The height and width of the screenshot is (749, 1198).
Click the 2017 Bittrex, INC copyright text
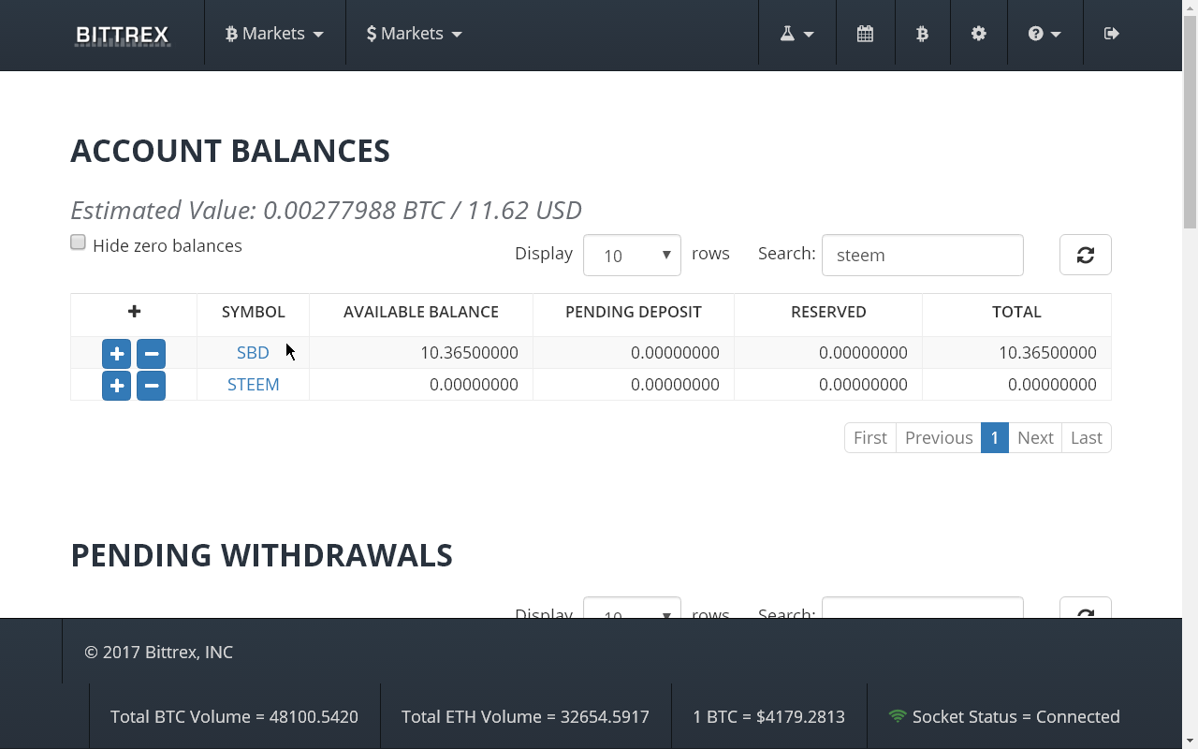pyautogui.click(x=158, y=652)
